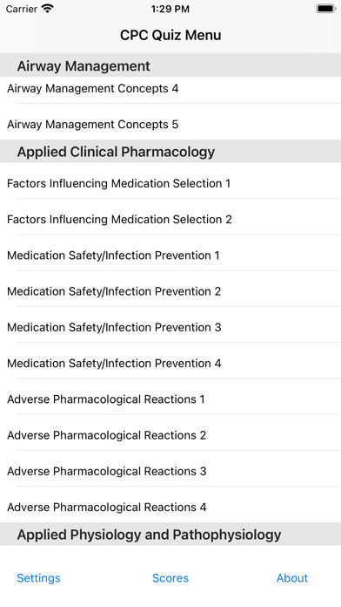Open Adverse Pharmacological Reactions 2

[170, 435]
